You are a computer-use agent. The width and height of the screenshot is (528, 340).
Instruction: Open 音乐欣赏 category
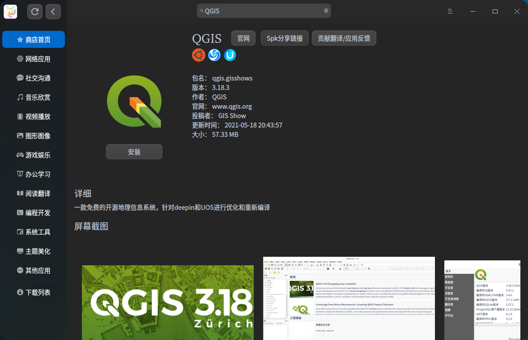pos(34,97)
